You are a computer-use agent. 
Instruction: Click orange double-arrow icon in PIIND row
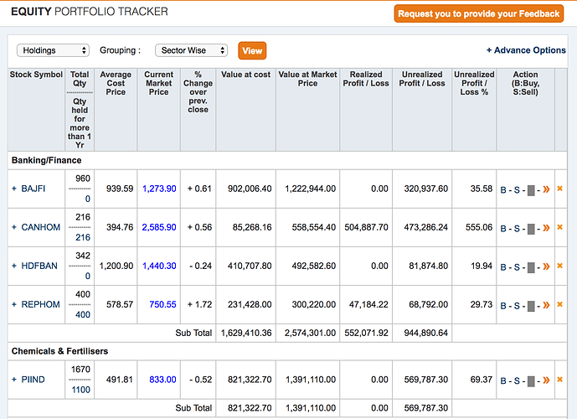[x=546, y=380]
